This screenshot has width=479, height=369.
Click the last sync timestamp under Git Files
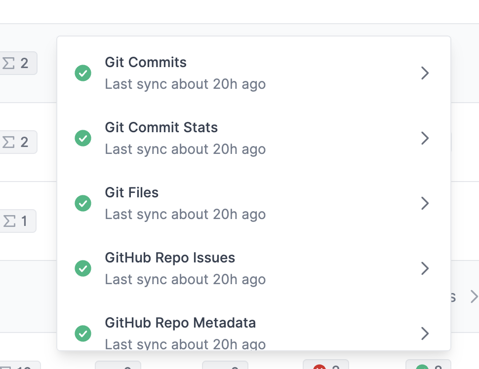(x=185, y=214)
